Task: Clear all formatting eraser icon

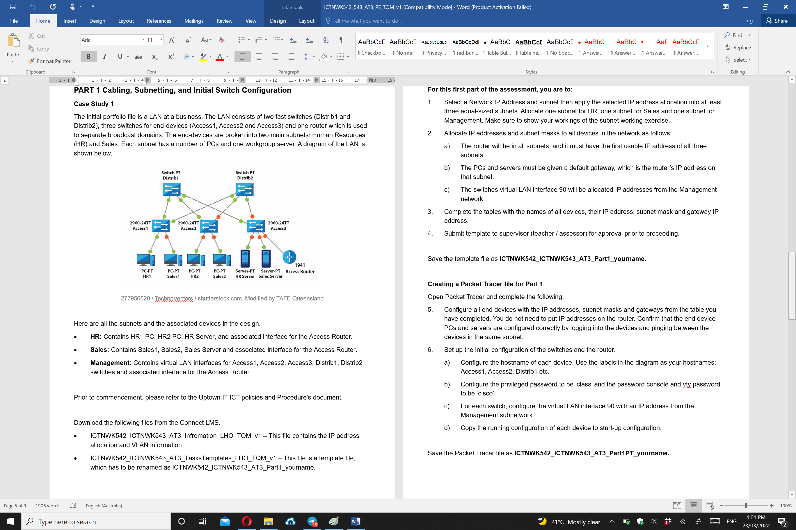Action: [222, 40]
